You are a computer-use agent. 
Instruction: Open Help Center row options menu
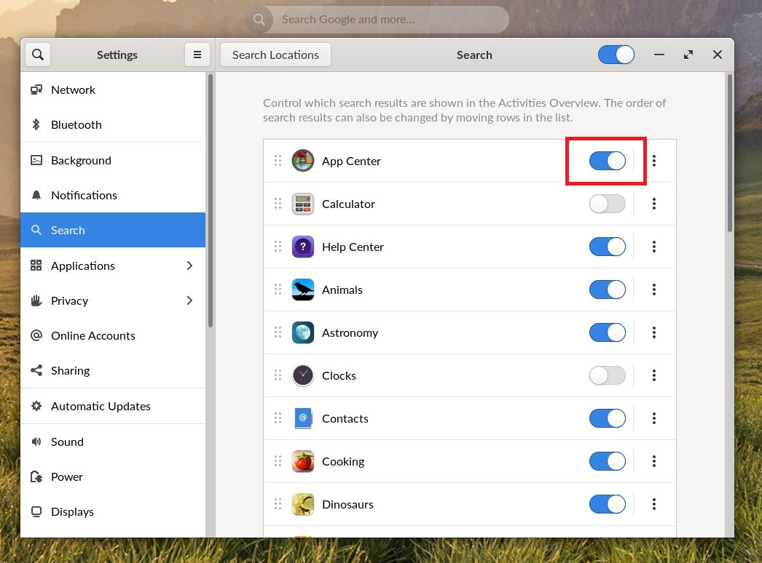tap(654, 247)
